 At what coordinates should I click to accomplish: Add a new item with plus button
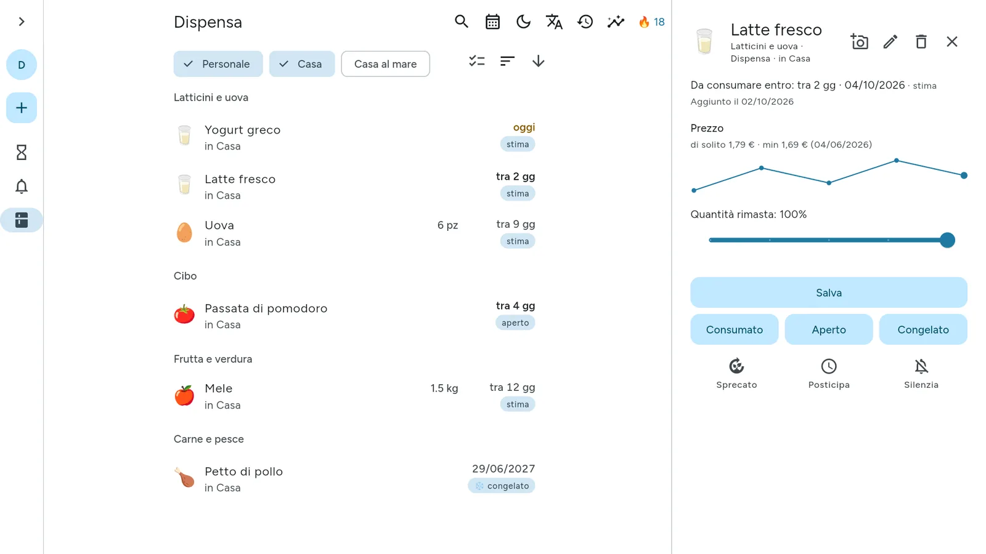click(x=22, y=108)
